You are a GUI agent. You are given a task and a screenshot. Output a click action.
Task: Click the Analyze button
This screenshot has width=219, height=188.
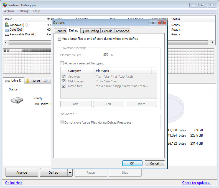point(22,173)
